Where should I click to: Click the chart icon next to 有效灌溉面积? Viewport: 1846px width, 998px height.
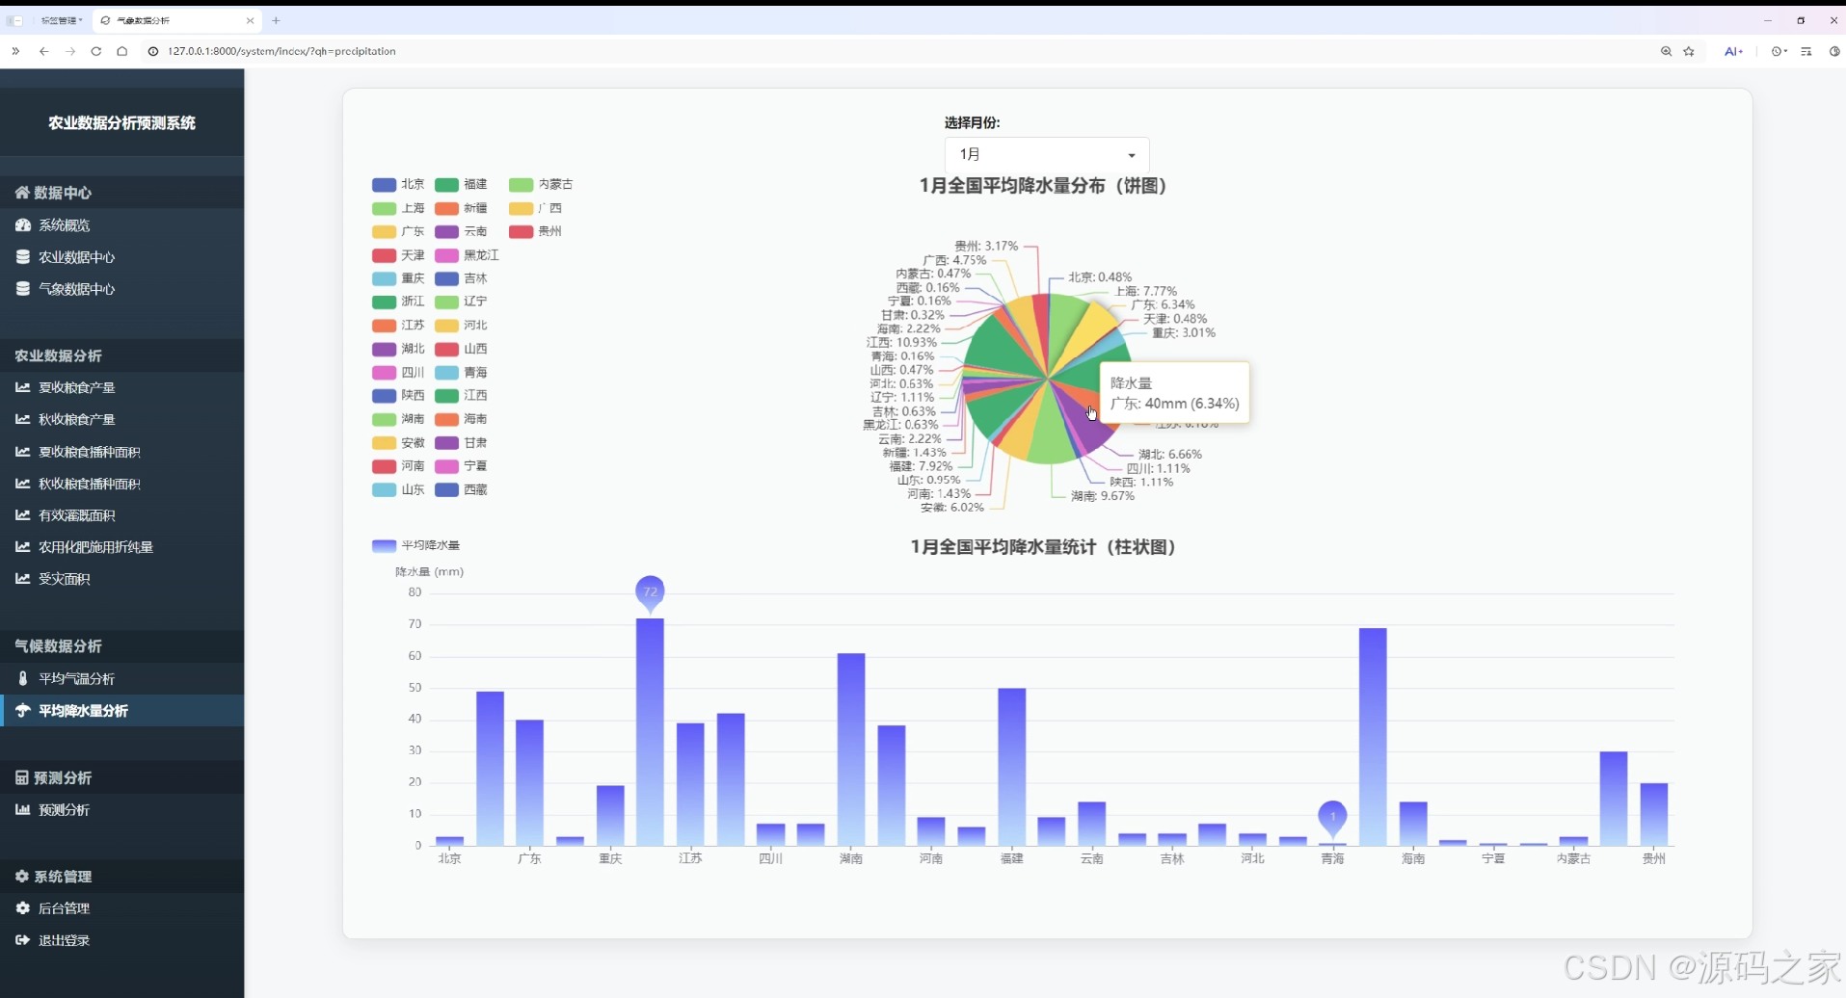[x=22, y=515]
